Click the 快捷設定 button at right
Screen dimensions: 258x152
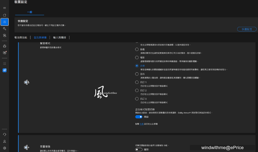(247, 29)
